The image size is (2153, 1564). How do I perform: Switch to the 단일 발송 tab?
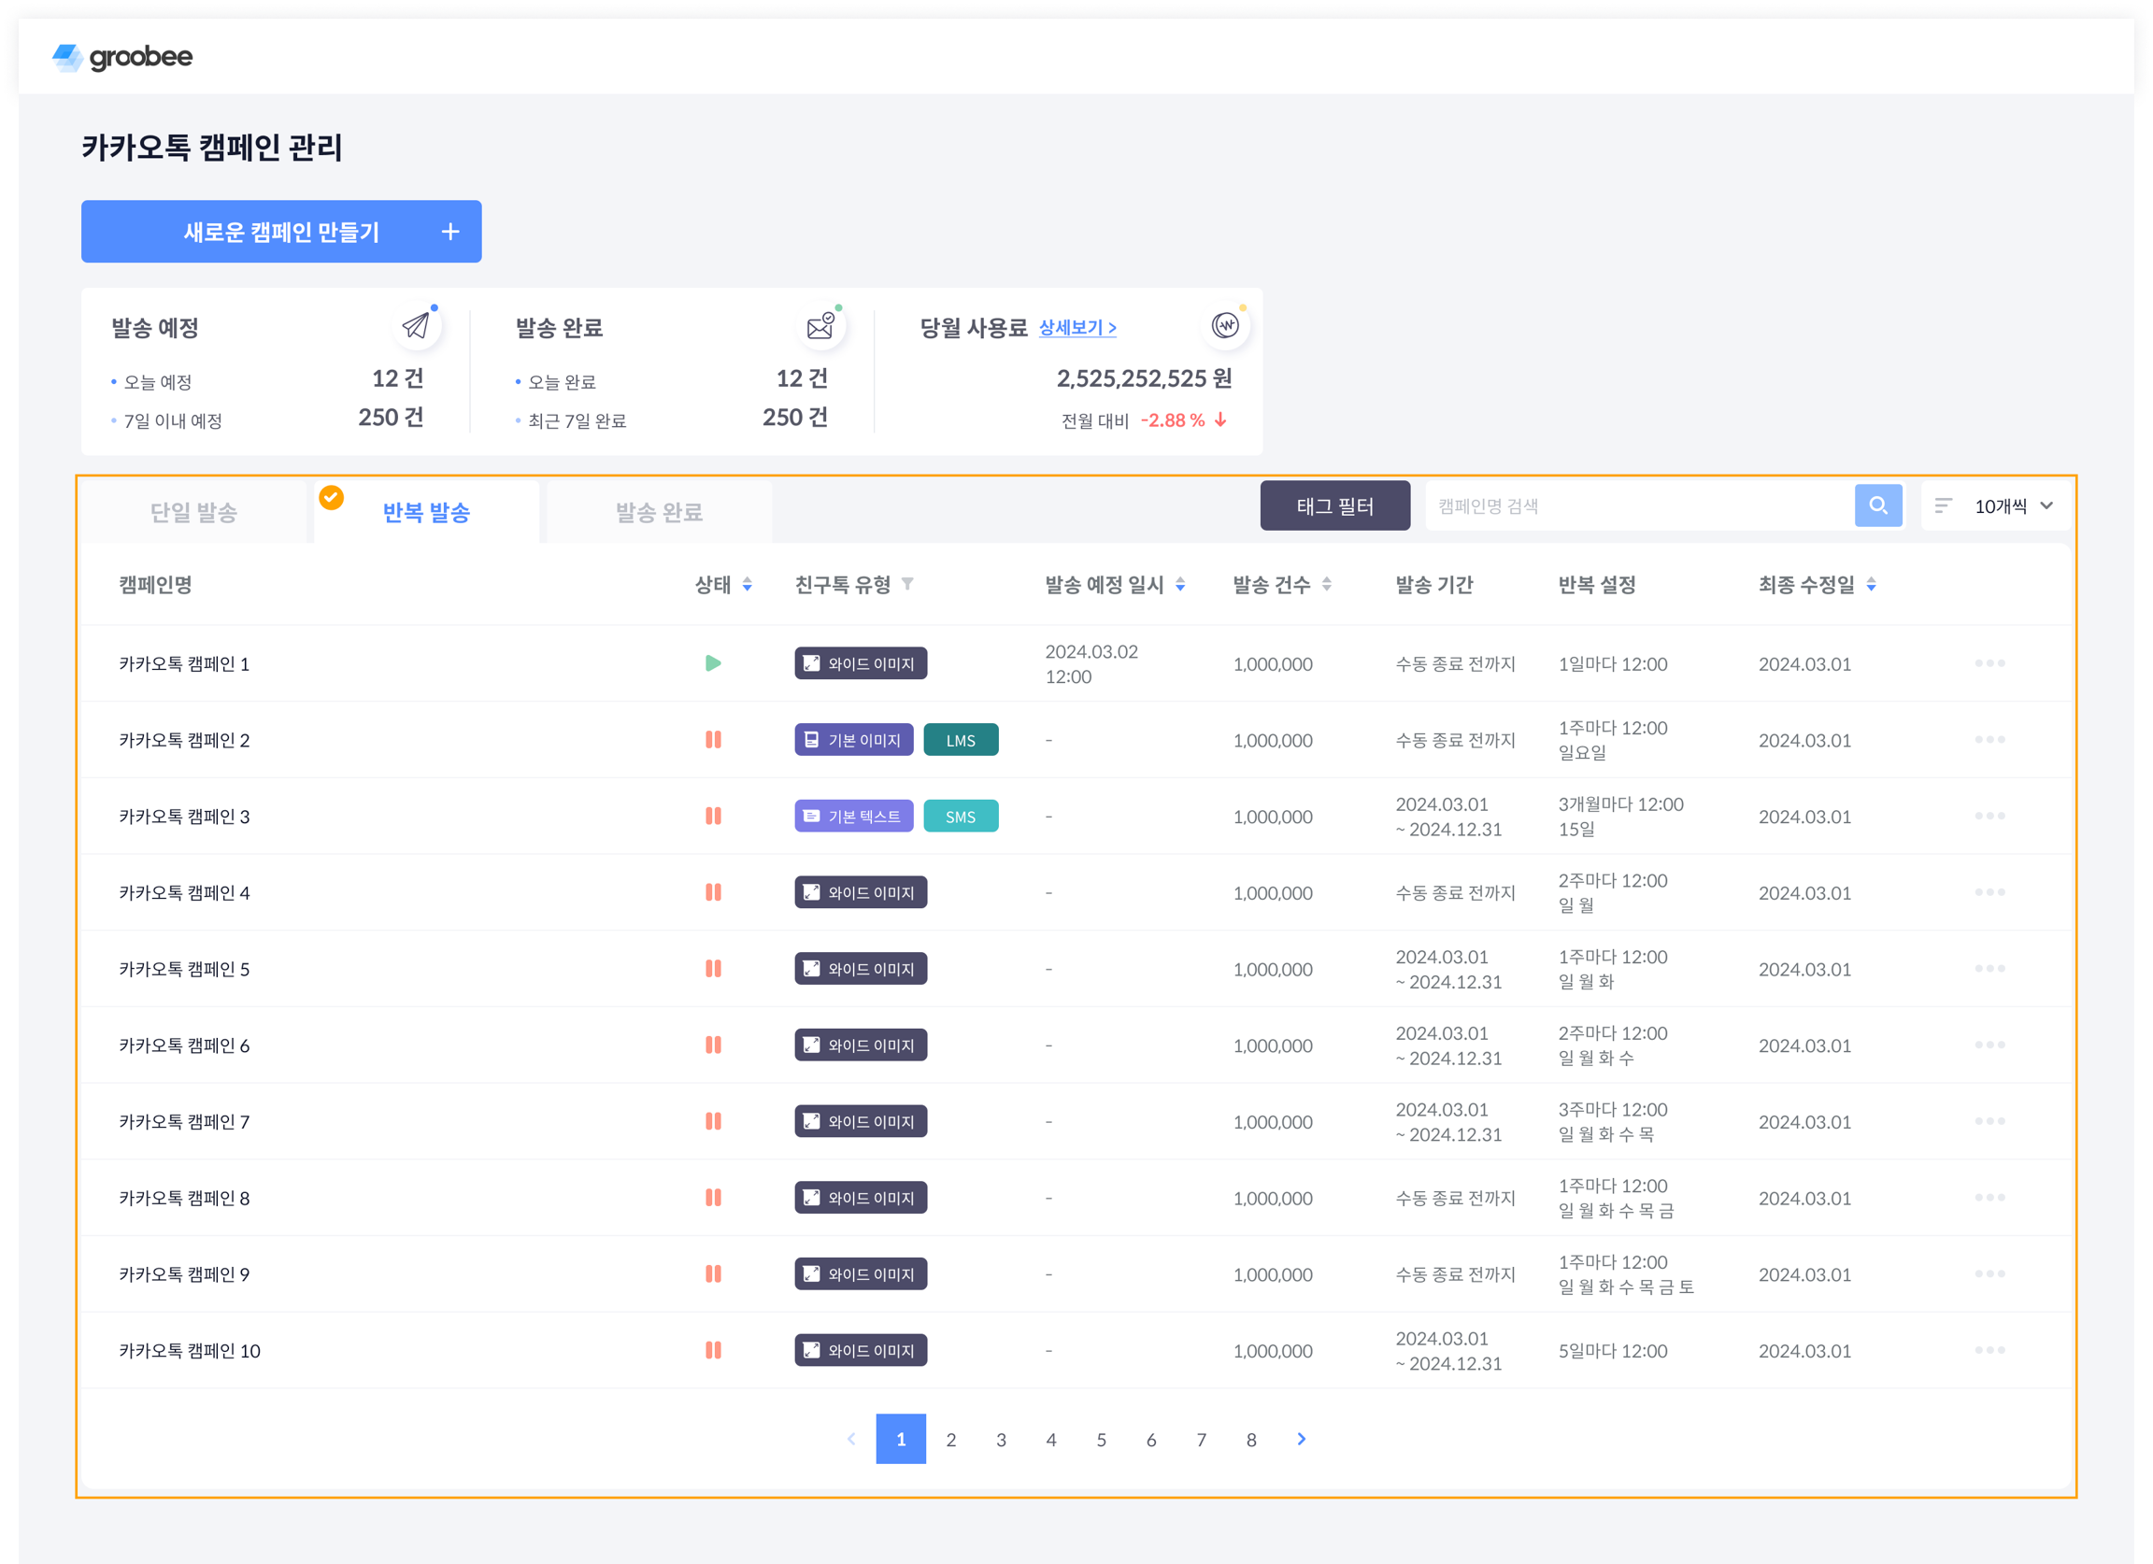[193, 513]
